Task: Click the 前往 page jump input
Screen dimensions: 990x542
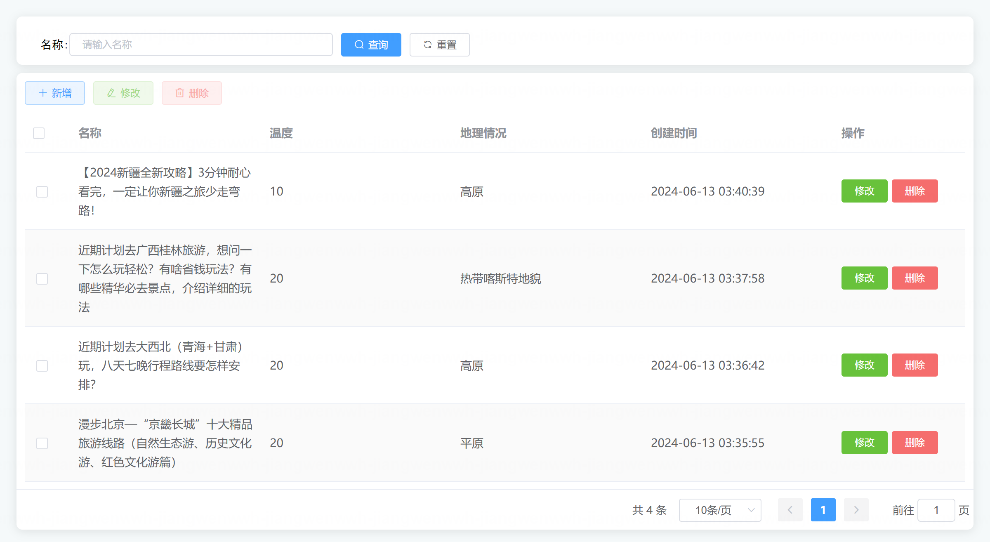Action: click(936, 510)
